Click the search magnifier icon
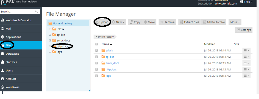The height and width of the screenshot is (99, 259). [36, 11]
